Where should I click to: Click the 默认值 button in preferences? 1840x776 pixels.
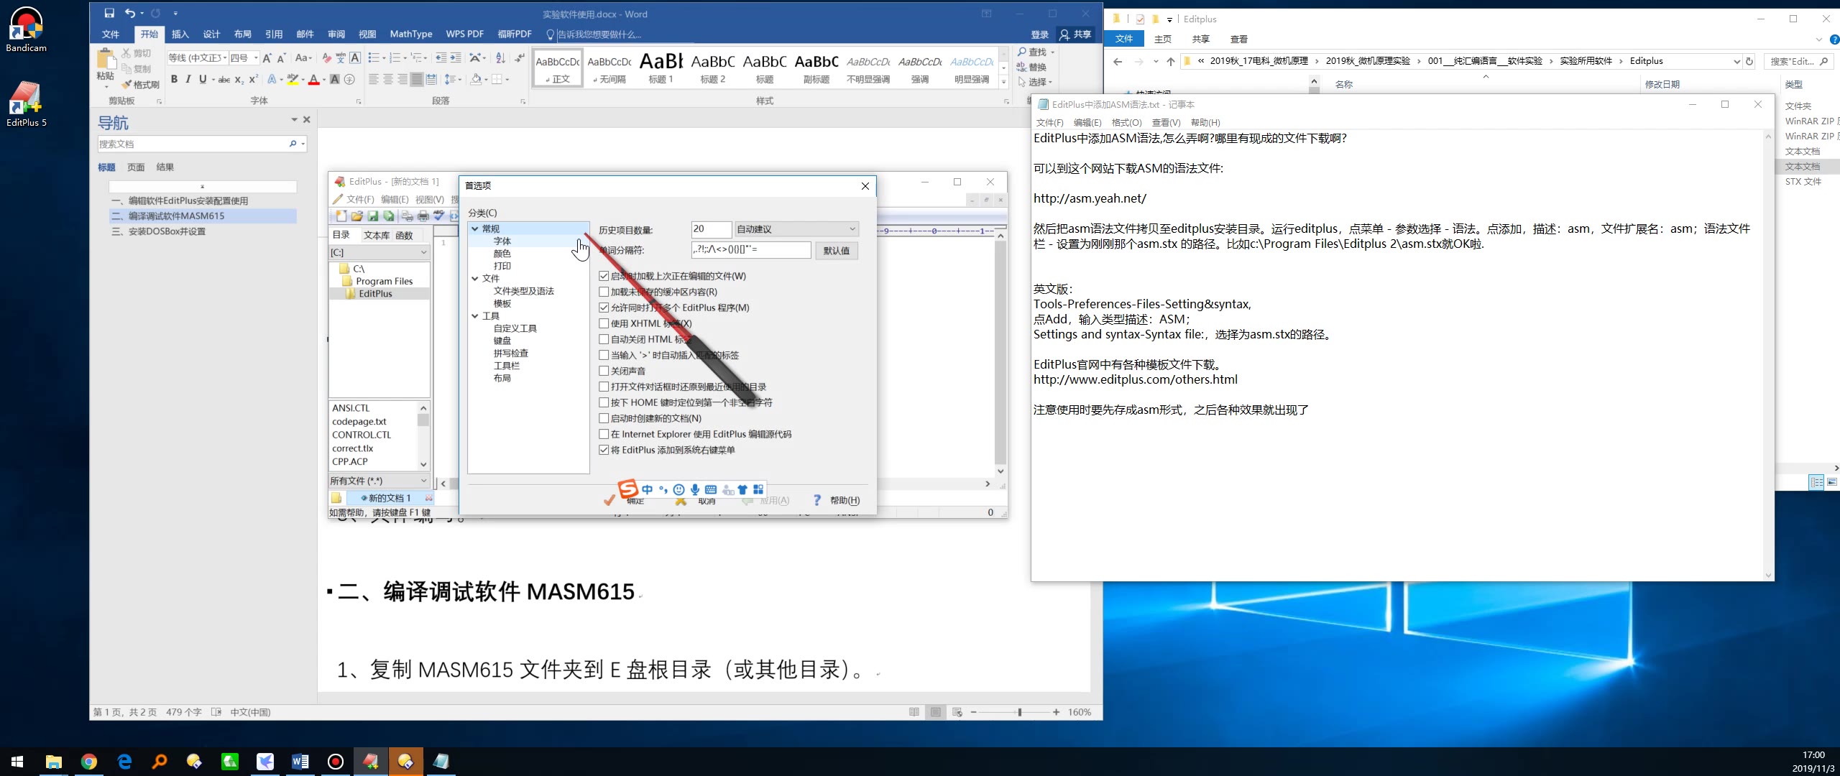click(836, 250)
